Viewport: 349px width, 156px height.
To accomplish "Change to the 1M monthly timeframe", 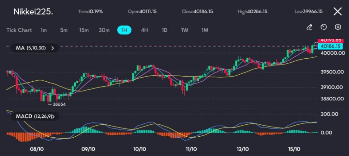I will (204, 30).
